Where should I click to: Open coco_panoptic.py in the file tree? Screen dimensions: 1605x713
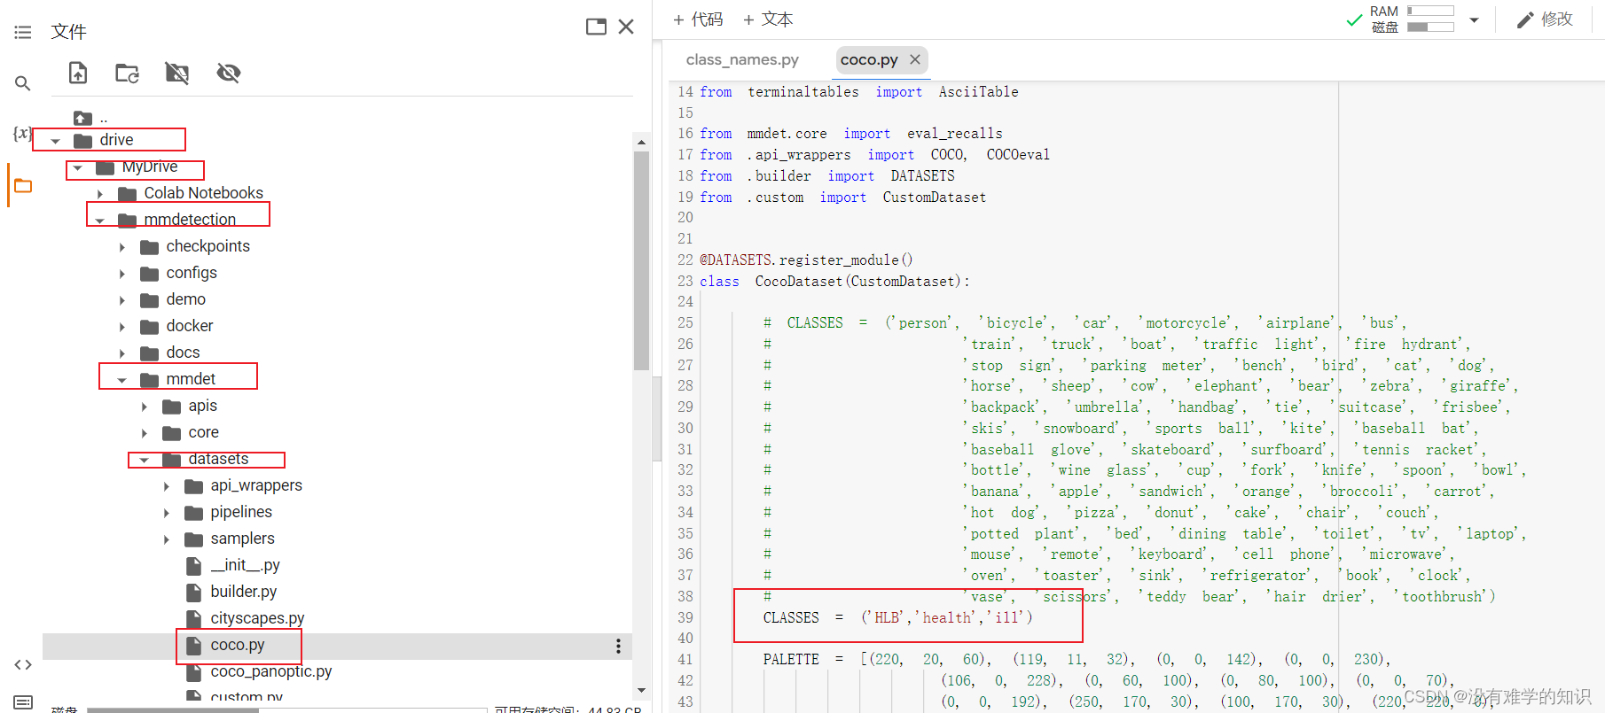point(271,671)
